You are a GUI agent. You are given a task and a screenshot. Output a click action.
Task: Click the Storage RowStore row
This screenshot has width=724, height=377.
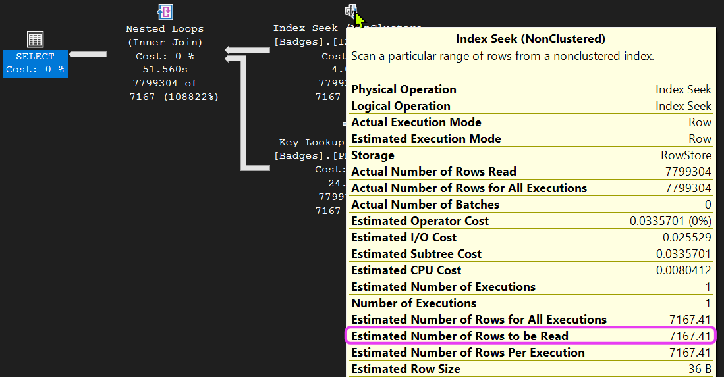coord(531,155)
